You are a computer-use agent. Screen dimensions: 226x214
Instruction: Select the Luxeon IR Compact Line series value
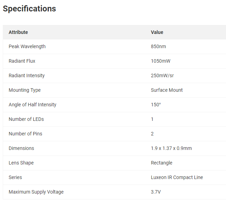(177, 177)
